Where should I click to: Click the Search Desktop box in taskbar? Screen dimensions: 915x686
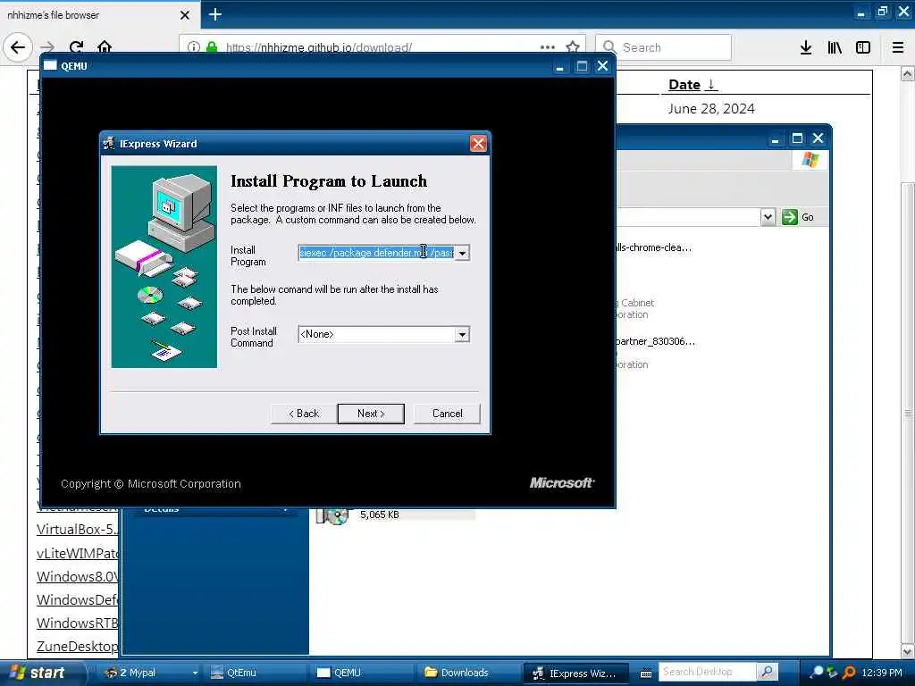click(x=708, y=672)
